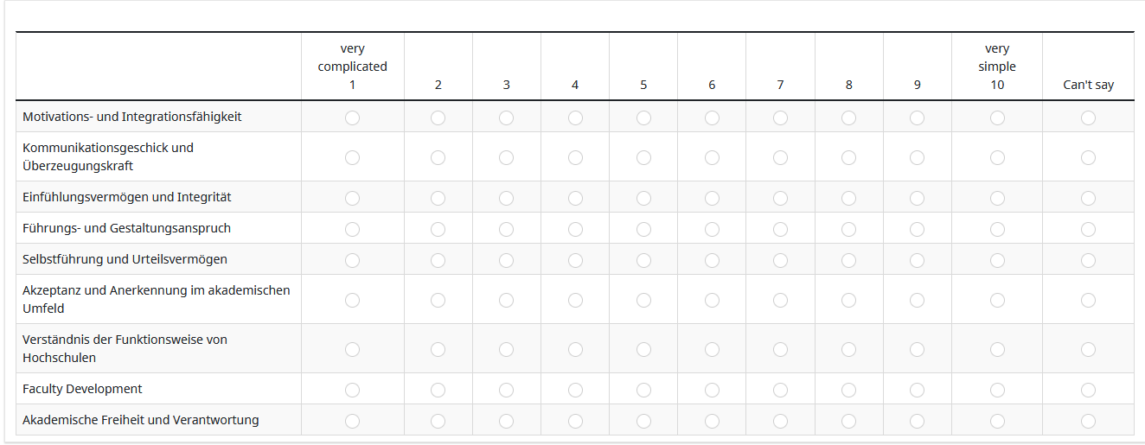Choose 5 for Kommunikationsgeschick und Überzeugungskraft
Viewport: 1145px width, 445px height.
643,157
